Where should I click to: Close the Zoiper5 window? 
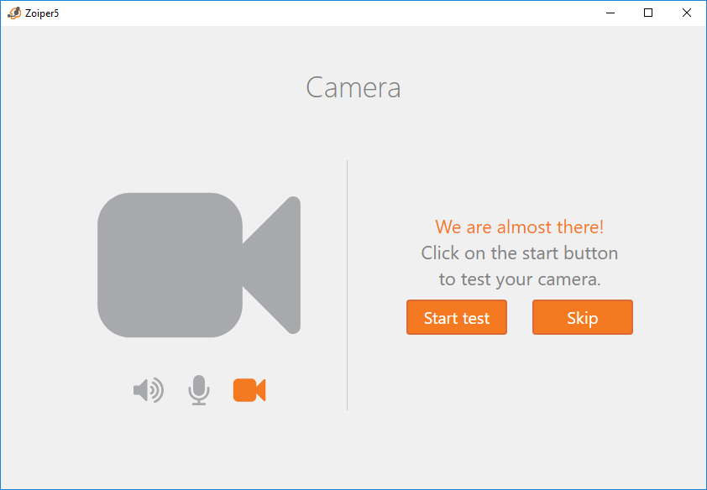tap(687, 13)
